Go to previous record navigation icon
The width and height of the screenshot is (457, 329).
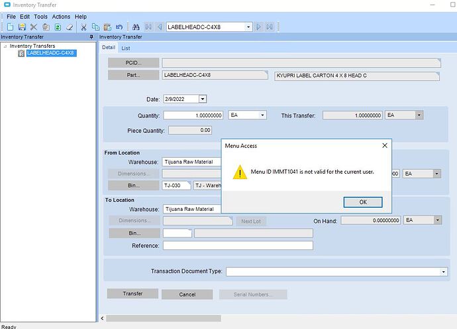tap(160, 27)
